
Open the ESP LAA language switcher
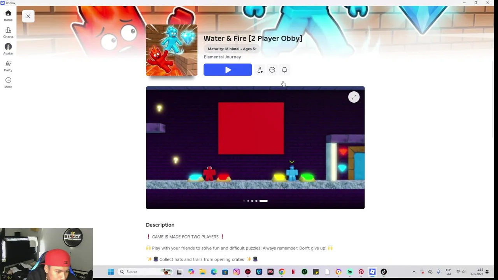coord(449,272)
